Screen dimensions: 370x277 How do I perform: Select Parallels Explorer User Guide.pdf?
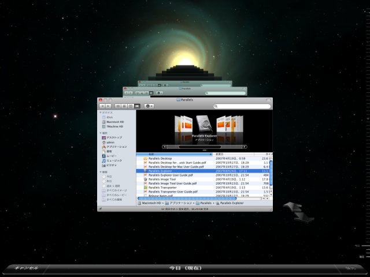click(203, 175)
